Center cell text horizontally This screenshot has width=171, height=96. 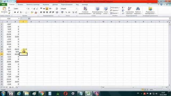44,12
